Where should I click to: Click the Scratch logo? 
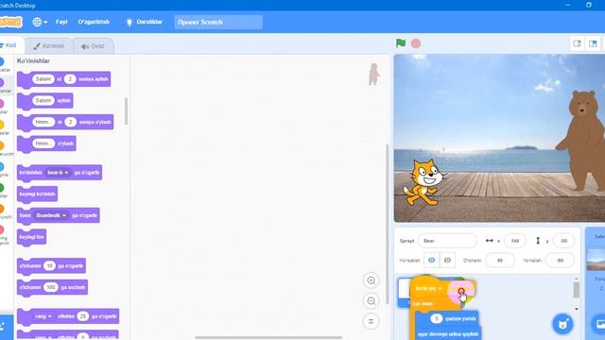(x=10, y=22)
